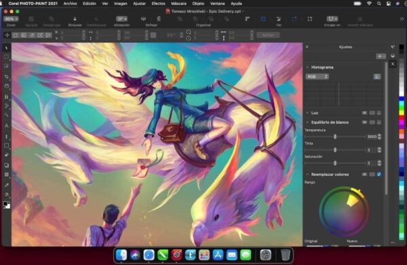This screenshot has height=265, width=407.
Task: Open the Objeto menu
Action: [198, 3]
